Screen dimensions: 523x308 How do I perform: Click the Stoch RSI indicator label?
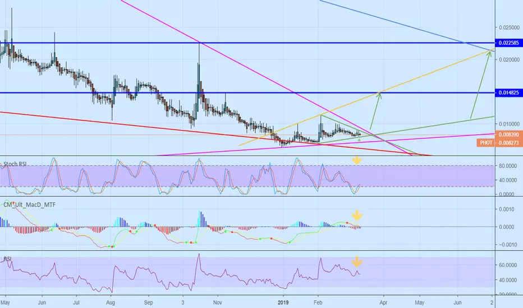[15, 164]
